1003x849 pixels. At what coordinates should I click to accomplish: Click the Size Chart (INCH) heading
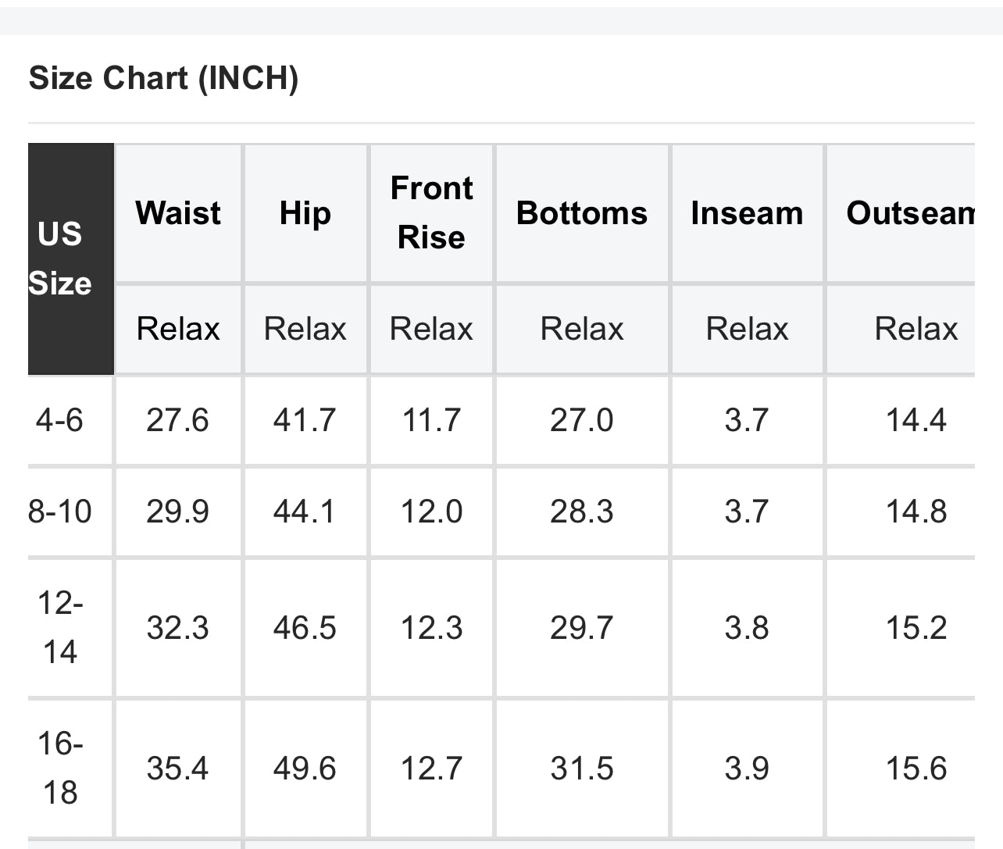pos(163,78)
